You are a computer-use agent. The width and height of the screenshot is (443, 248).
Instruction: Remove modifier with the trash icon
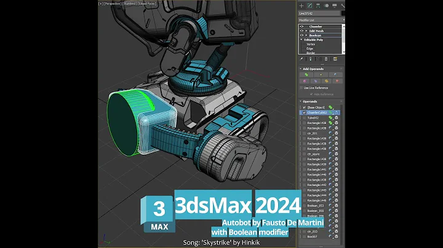tap(326, 59)
